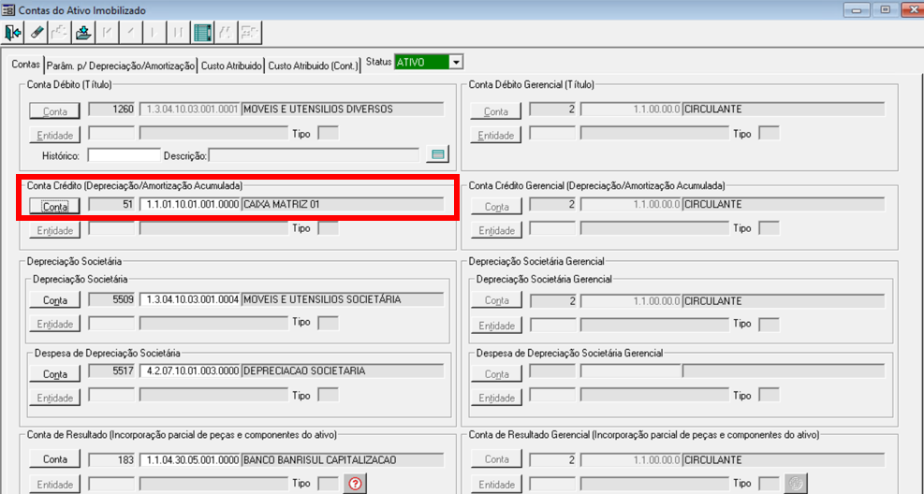The image size is (924, 494).
Task: Open the Parâm. p/ Depreciação/Amortização tab
Action: (120, 65)
